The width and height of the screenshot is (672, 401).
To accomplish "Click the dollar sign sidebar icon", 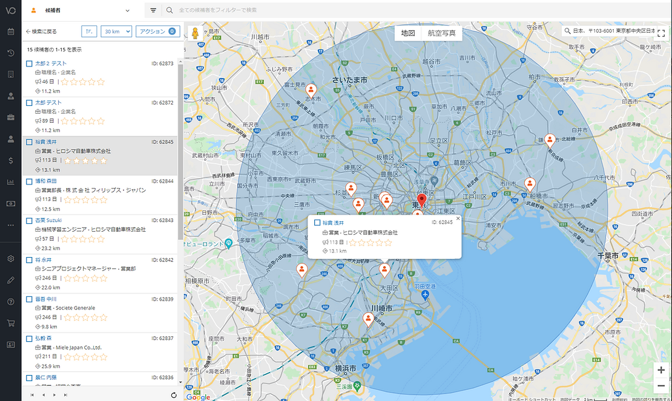I will [x=10, y=160].
